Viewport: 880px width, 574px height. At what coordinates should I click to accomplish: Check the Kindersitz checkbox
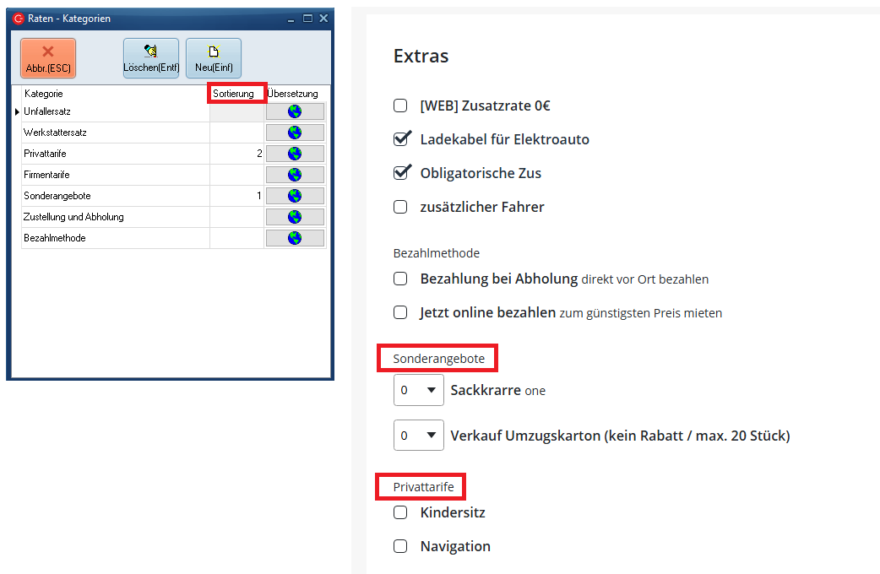[x=401, y=512]
